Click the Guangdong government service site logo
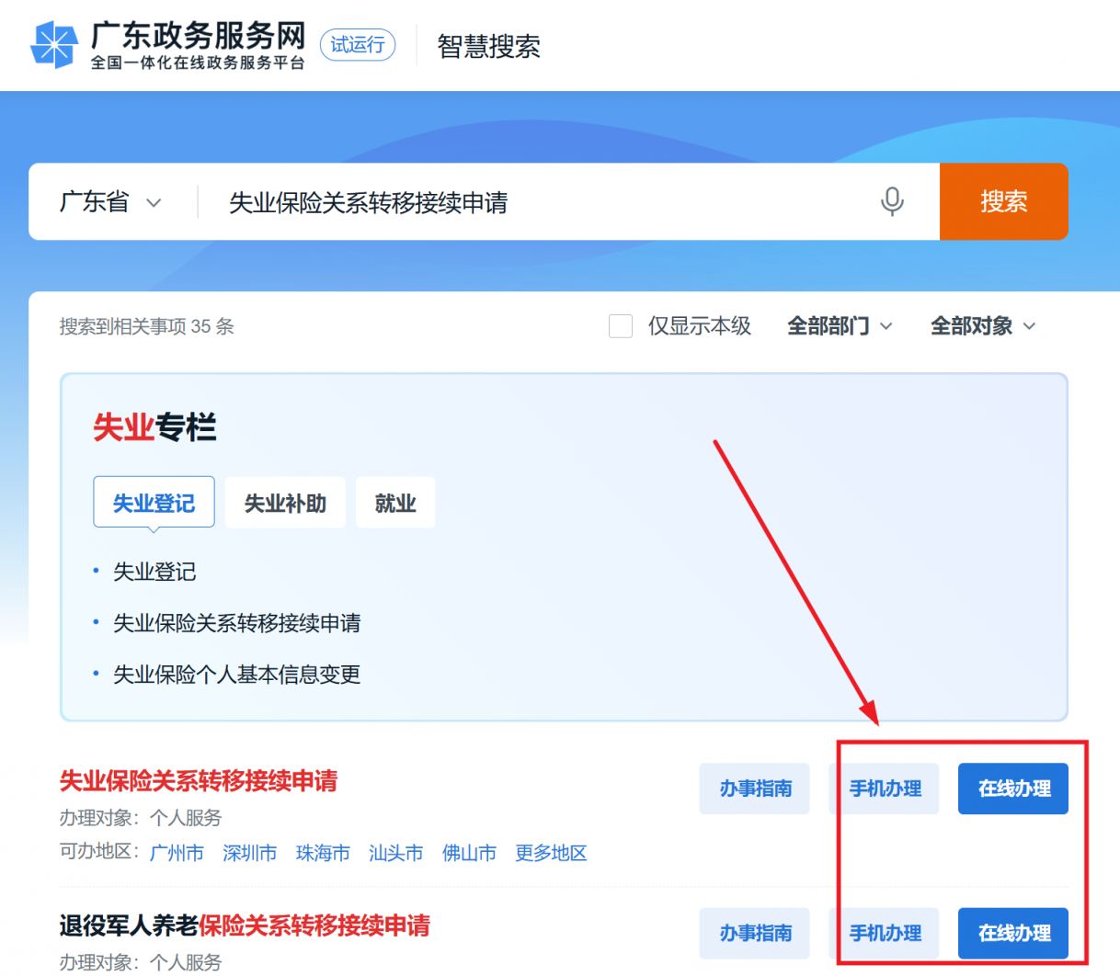This screenshot has height=976, width=1120. pos(168,45)
